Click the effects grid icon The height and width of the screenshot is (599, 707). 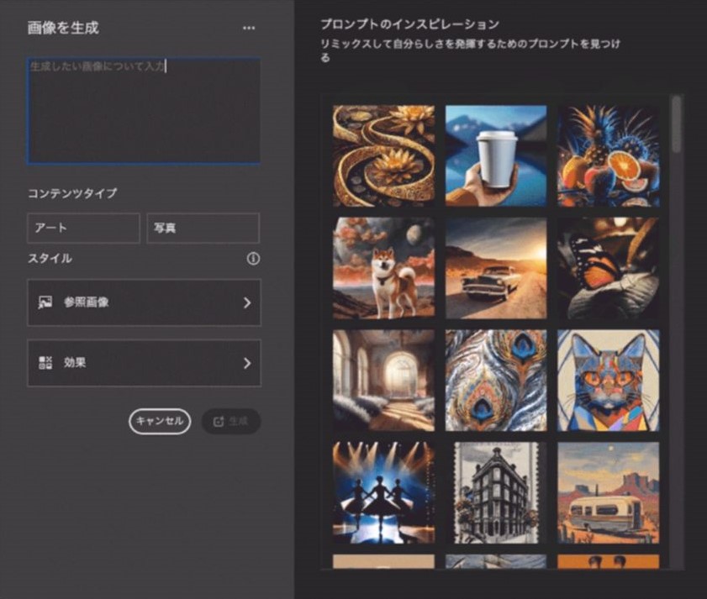(45, 363)
